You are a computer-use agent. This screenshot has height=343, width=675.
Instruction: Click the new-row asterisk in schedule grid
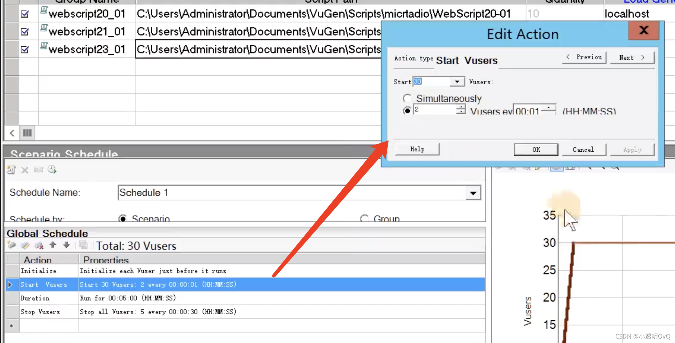pyautogui.click(x=11, y=326)
